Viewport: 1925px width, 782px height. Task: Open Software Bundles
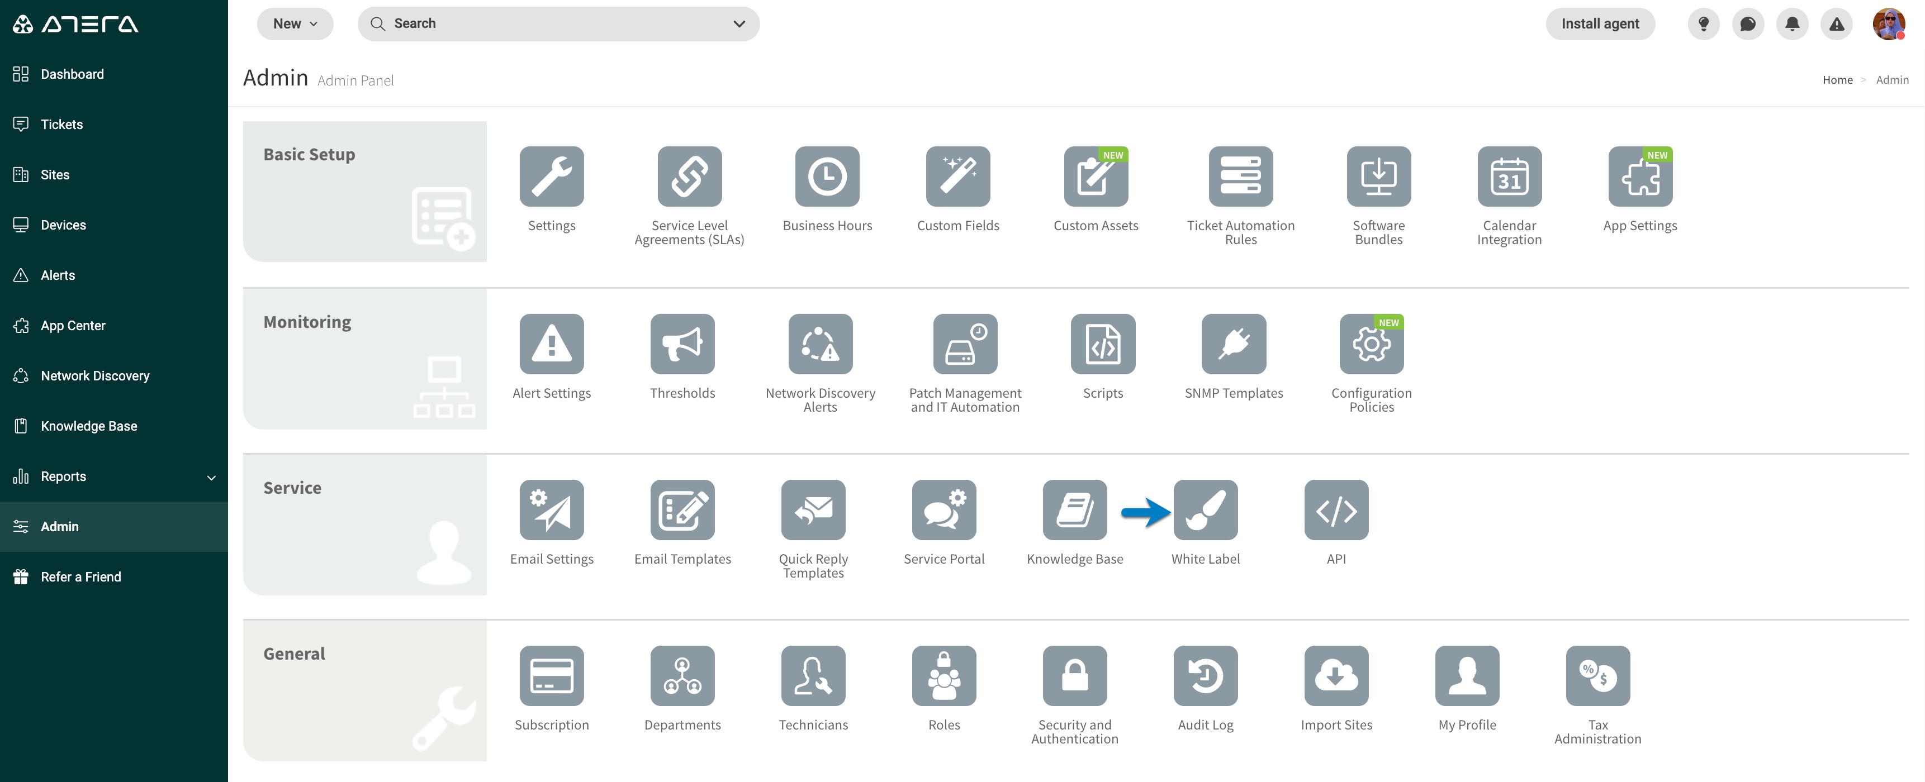point(1379,177)
